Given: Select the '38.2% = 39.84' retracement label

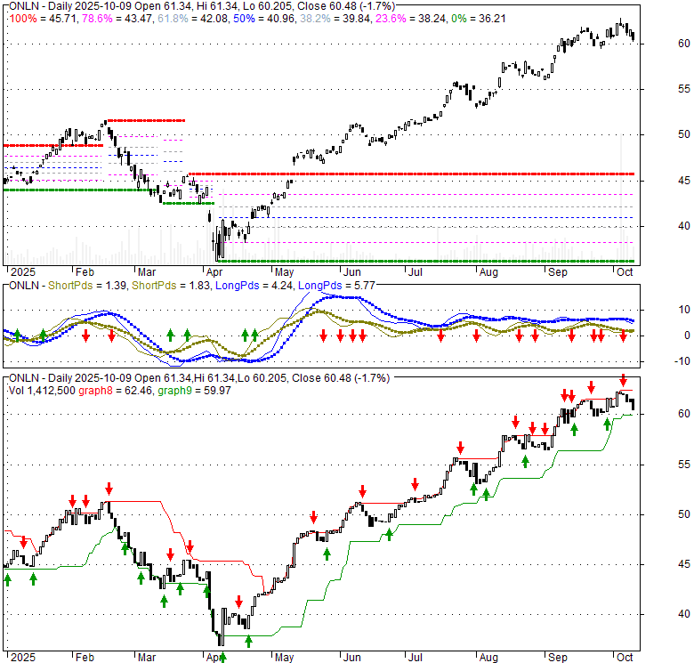Looking at the screenshot, I should click(x=335, y=19).
